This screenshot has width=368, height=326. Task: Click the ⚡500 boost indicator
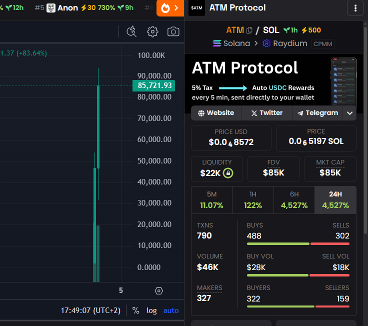311,30
